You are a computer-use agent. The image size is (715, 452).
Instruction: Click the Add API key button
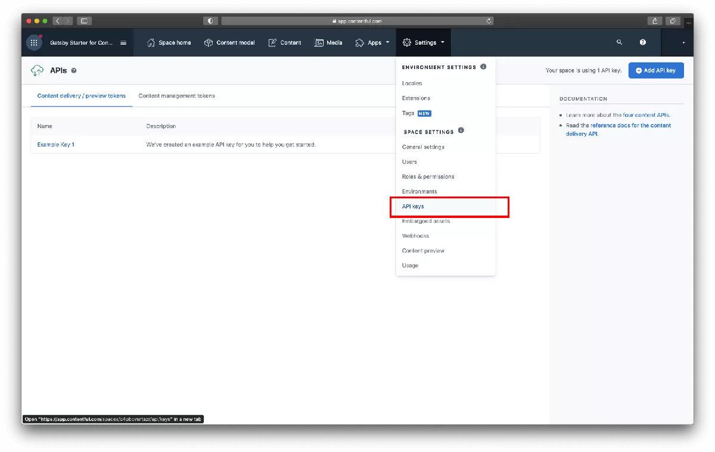(655, 70)
